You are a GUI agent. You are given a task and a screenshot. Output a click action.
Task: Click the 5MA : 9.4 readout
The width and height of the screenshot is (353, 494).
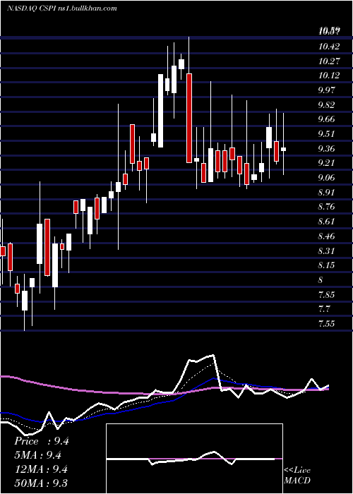click(38, 455)
